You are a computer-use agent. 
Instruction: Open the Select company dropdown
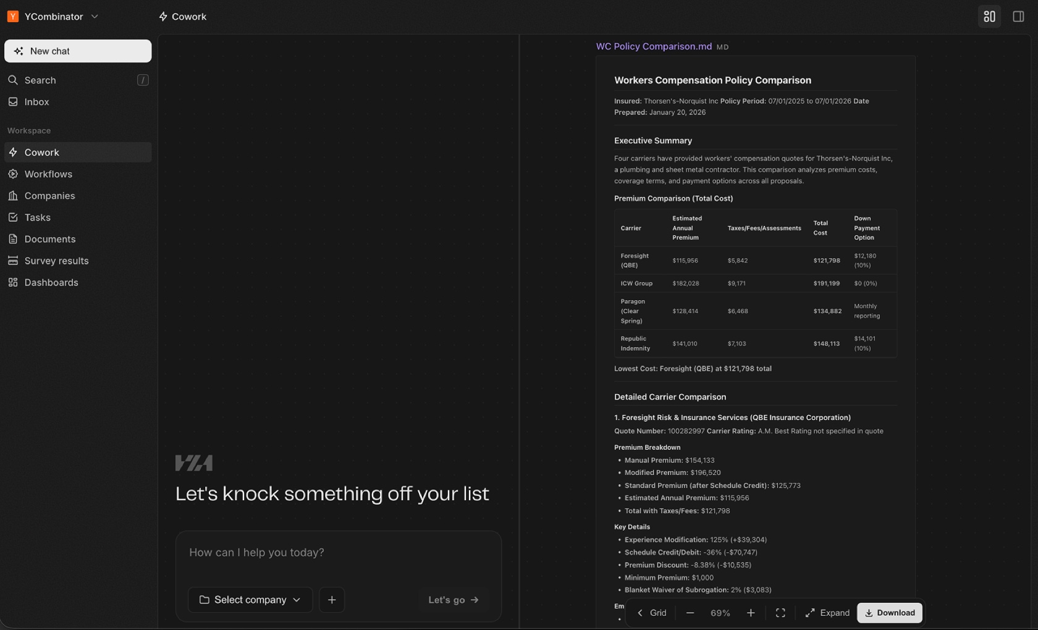pyautogui.click(x=250, y=600)
